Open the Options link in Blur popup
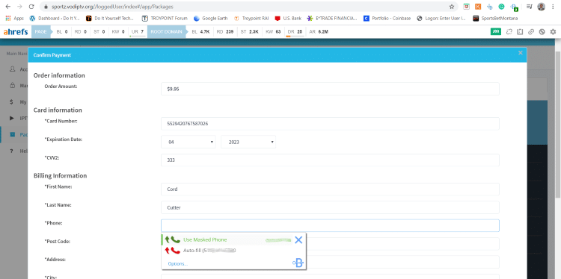The height and width of the screenshot is (279, 561). tap(178, 263)
